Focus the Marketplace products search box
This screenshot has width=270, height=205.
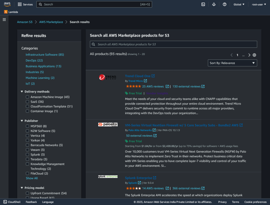coord(173,44)
